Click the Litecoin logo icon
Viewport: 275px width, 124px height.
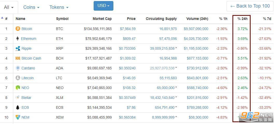18,78
